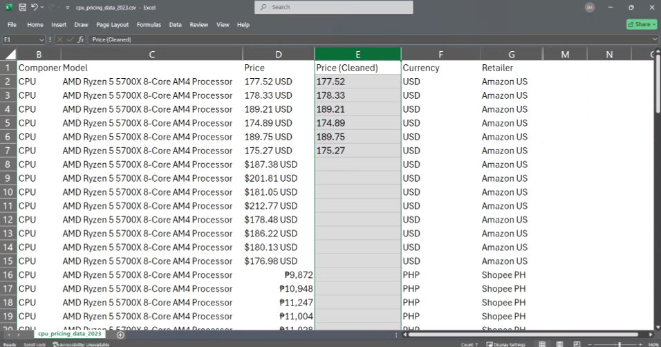Click the Enter checkmark formula bar icon

[x=70, y=39]
